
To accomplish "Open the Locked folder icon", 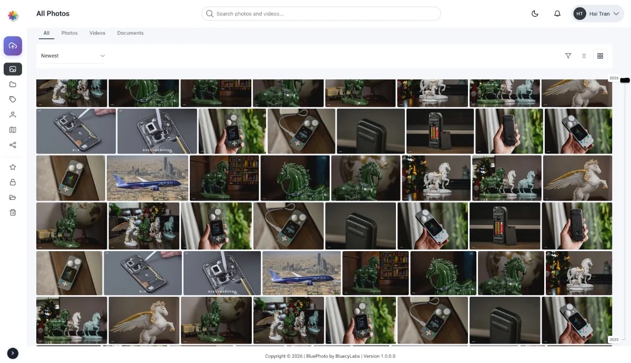I will [x=13, y=182].
